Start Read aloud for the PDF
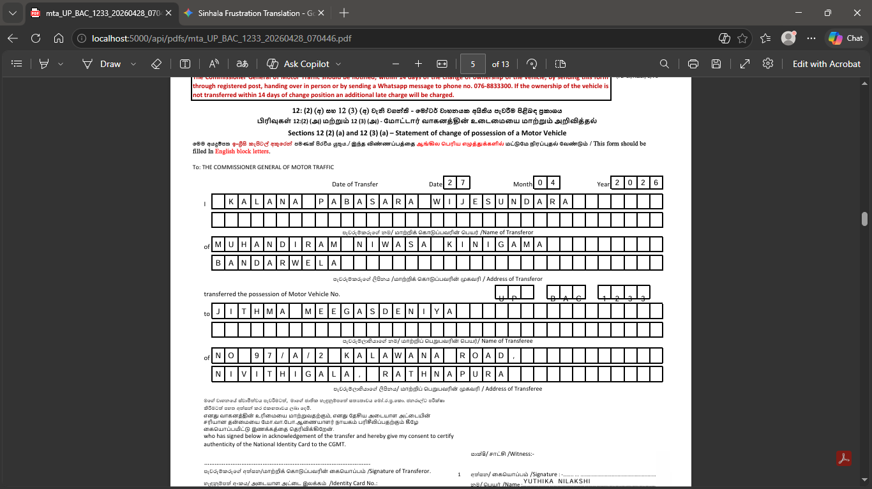Screen dimensions: 872x489 tap(214, 64)
